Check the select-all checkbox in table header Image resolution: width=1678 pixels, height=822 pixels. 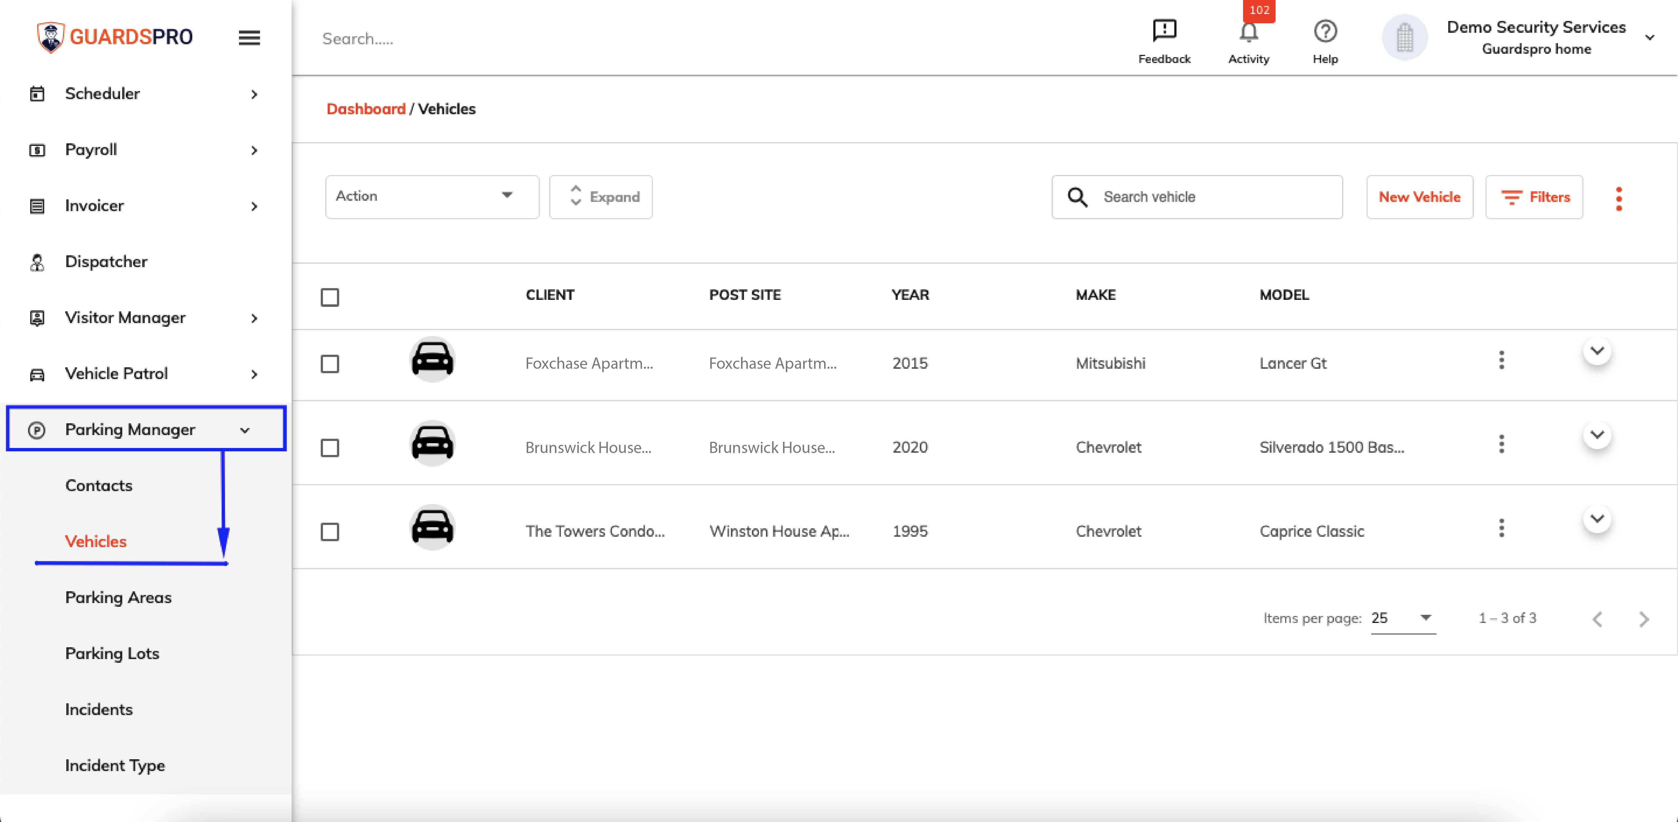(330, 297)
